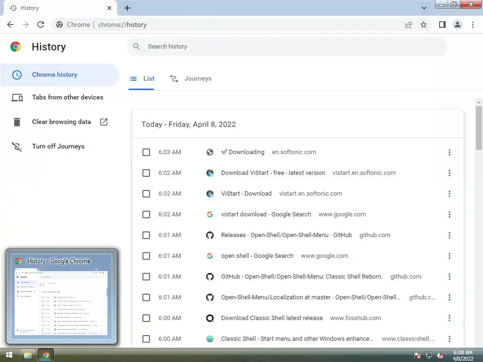This screenshot has width=483, height=362.
Task: Click Google favicon of vistart download entry
Action: point(210,214)
